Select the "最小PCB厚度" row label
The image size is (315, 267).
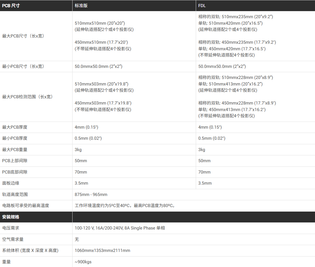pyautogui.click(x=15, y=138)
